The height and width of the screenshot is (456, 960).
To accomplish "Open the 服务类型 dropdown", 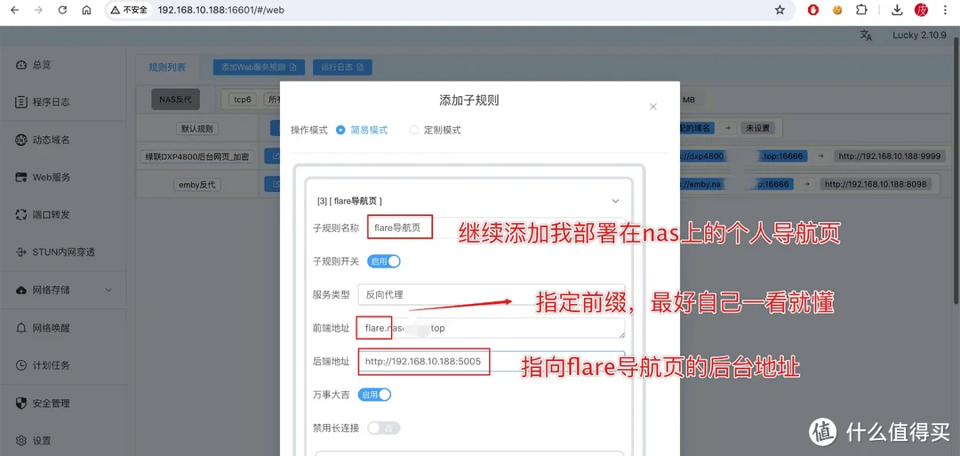I will pos(491,294).
